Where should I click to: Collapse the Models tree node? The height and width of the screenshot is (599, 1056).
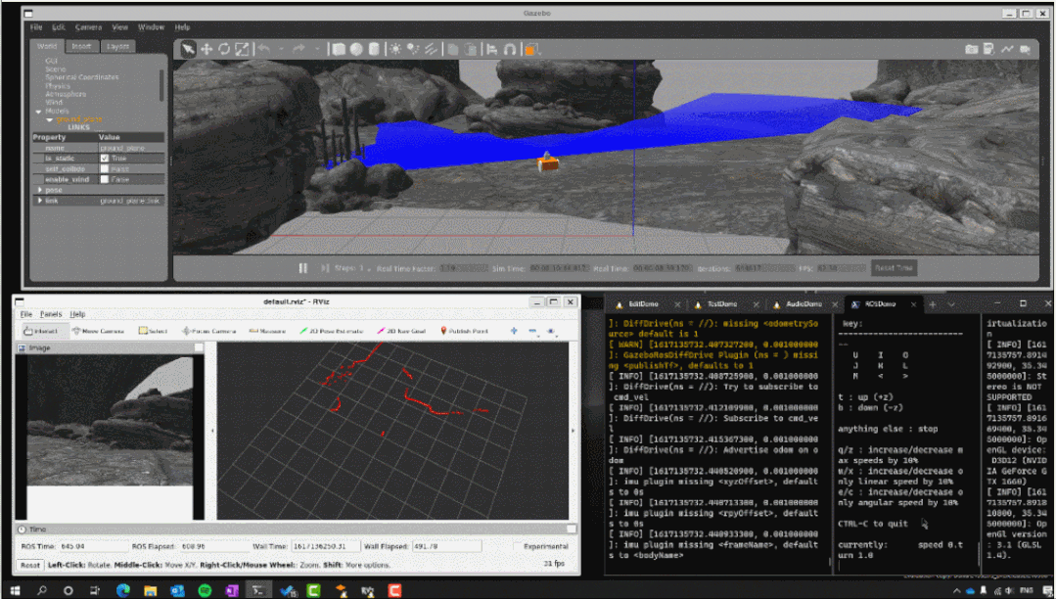click(x=37, y=111)
